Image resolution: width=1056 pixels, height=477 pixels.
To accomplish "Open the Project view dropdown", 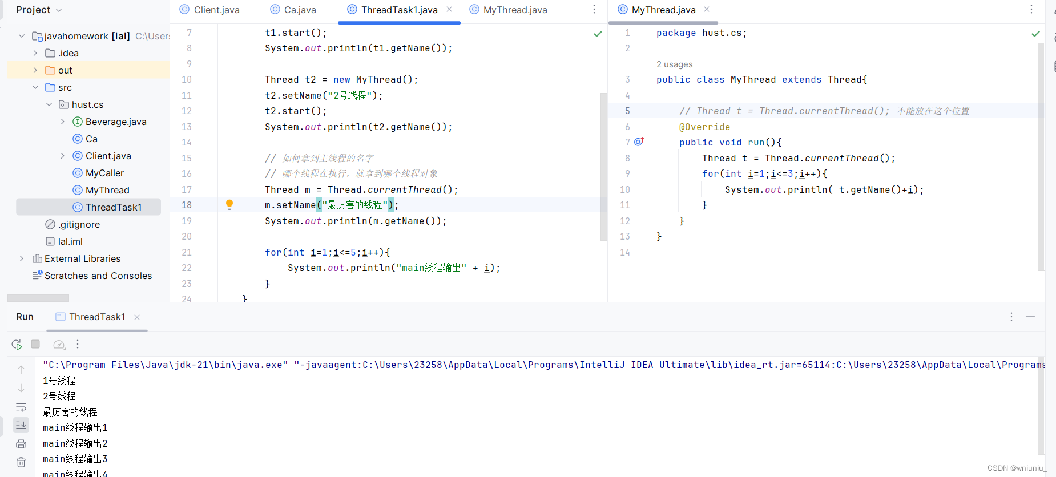I will (x=39, y=10).
